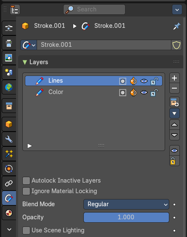The height and width of the screenshot is (237, 187).
Task: Select the Grease Pencil data tab
Action: 9,198
